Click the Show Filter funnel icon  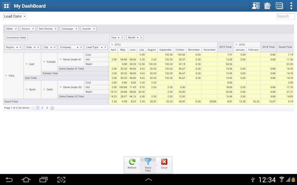pos(148,162)
